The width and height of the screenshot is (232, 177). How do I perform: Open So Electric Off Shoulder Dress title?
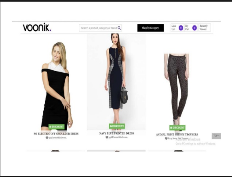(x=56, y=134)
